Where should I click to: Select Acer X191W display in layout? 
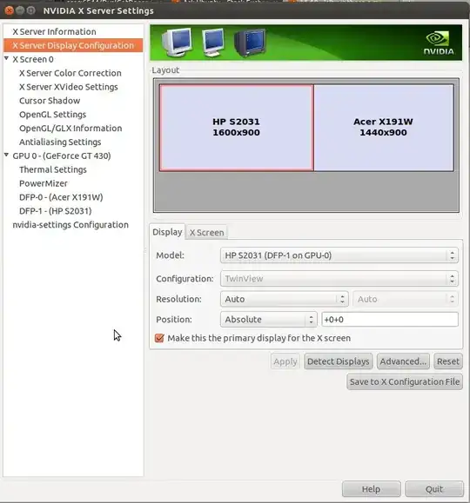384,128
